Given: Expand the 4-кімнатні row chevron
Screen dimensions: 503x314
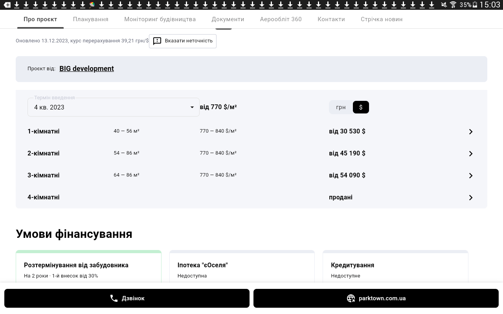Looking at the screenshot, I should (x=471, y=197).
